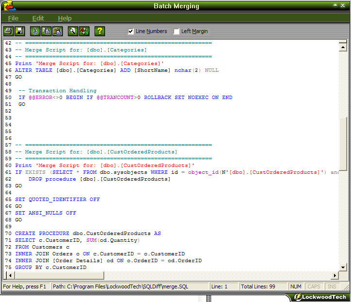Viewport: 351px width, 302px height.
Task: Click the vertical scrollbar down arrow
Action: point(343,267)
